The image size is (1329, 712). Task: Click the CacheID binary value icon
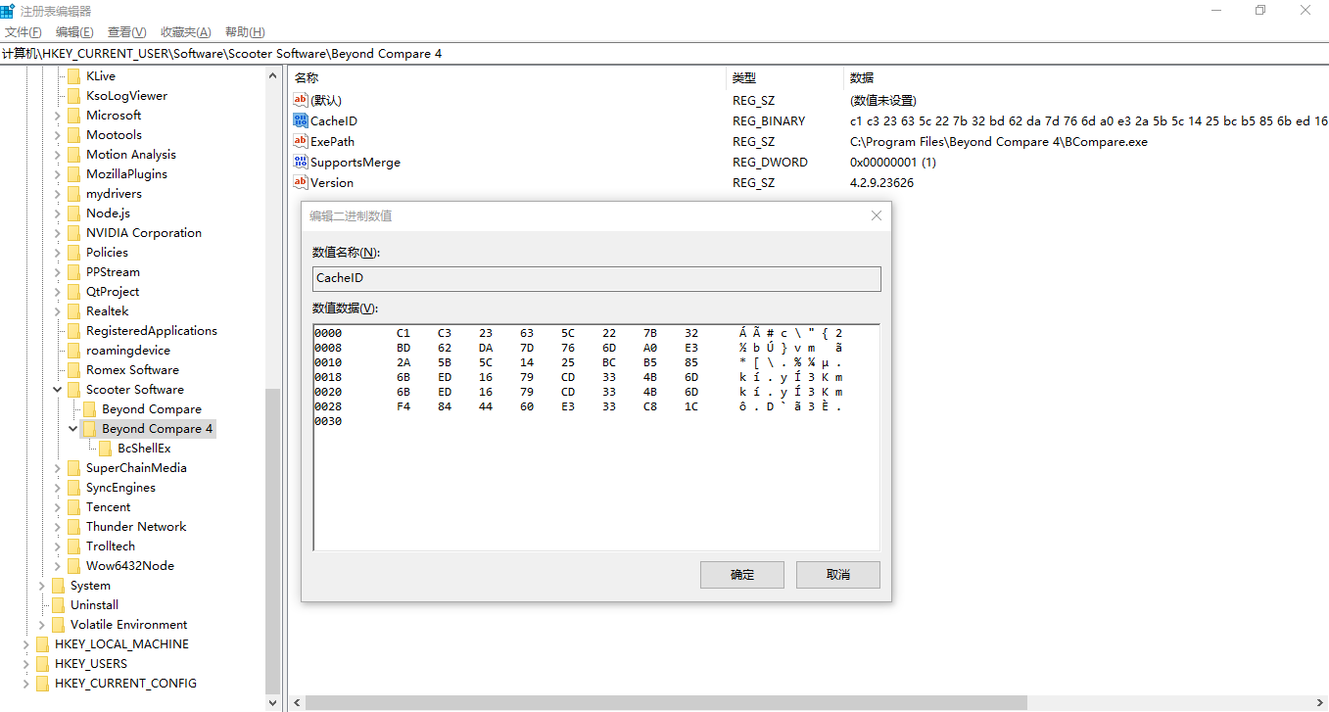pyautogui.click(x=301, y=120)
